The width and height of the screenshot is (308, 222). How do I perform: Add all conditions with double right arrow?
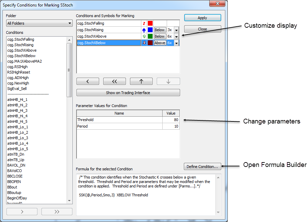tap(57, 212)
